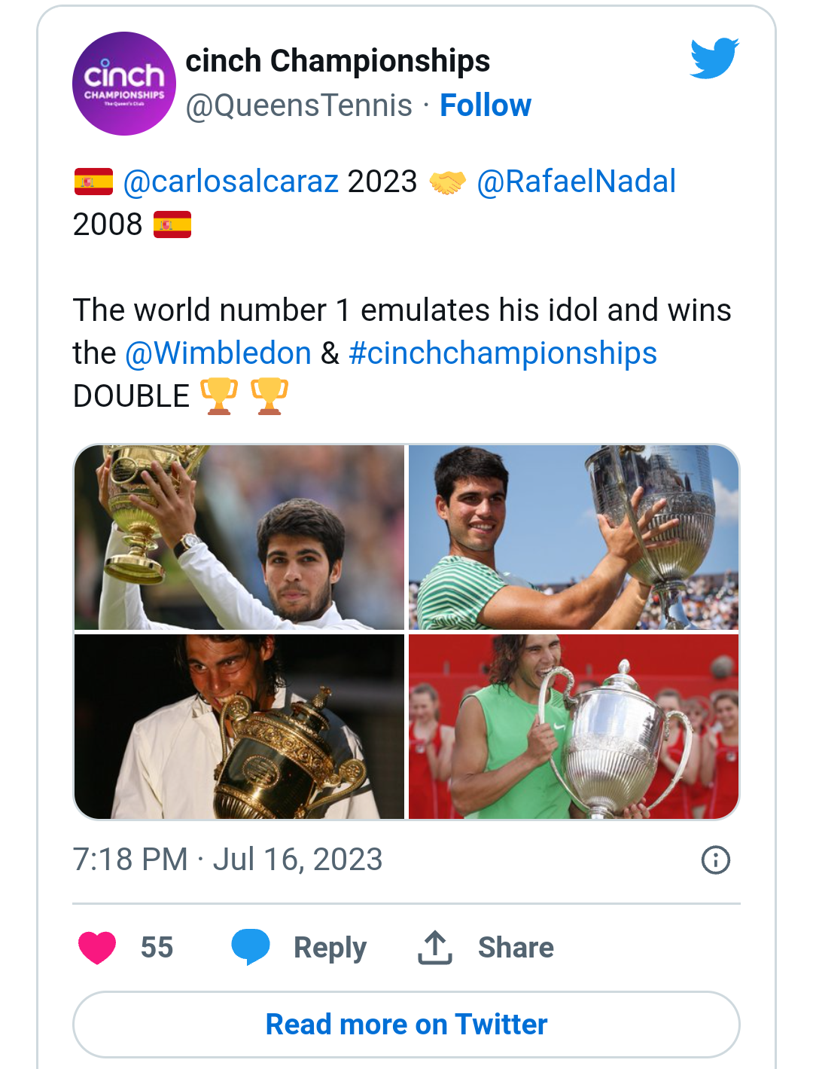The width and height of the screenshot is (813, 1069).
Task: Click the cinch Championships display name
Action: pos(338,61)
